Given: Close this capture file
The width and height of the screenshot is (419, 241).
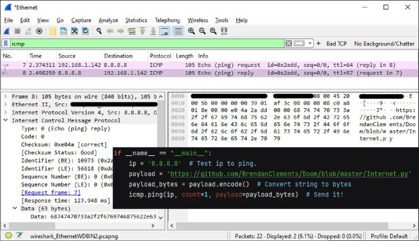Looking at the screenshot, I should click(74, 31).
